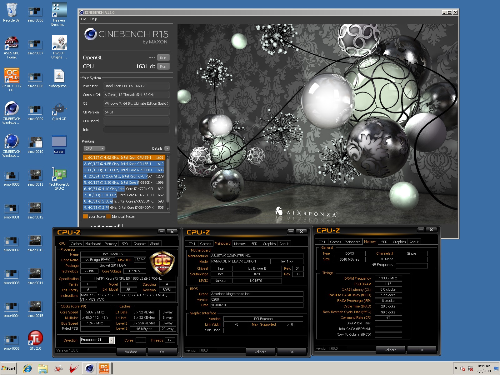Screen dimensions: 500x375
Task: Click OK in Memory CPU-Z window
Action: click(422, 350)
